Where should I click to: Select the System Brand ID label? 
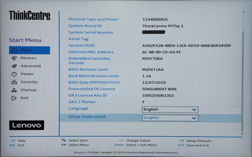point(85,26)
